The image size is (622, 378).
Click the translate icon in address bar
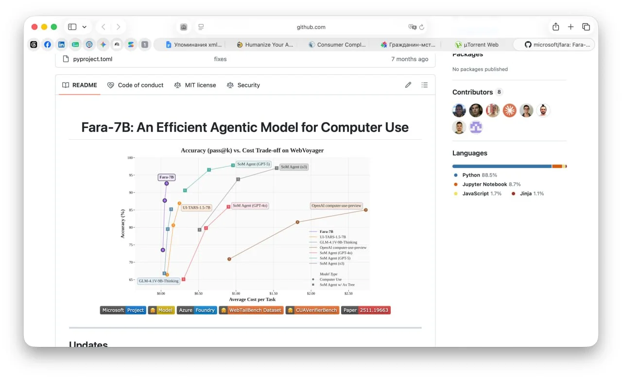coord(412,27)
